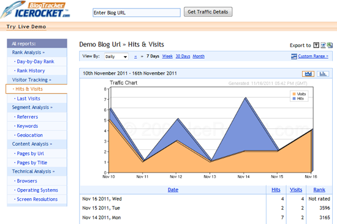337x224 pixels.
Task: Sort table by Hits column
Action: (x=276, y=190)
